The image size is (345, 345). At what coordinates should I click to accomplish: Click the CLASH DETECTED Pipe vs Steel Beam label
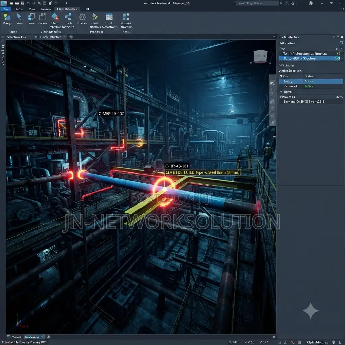[202, 172]
